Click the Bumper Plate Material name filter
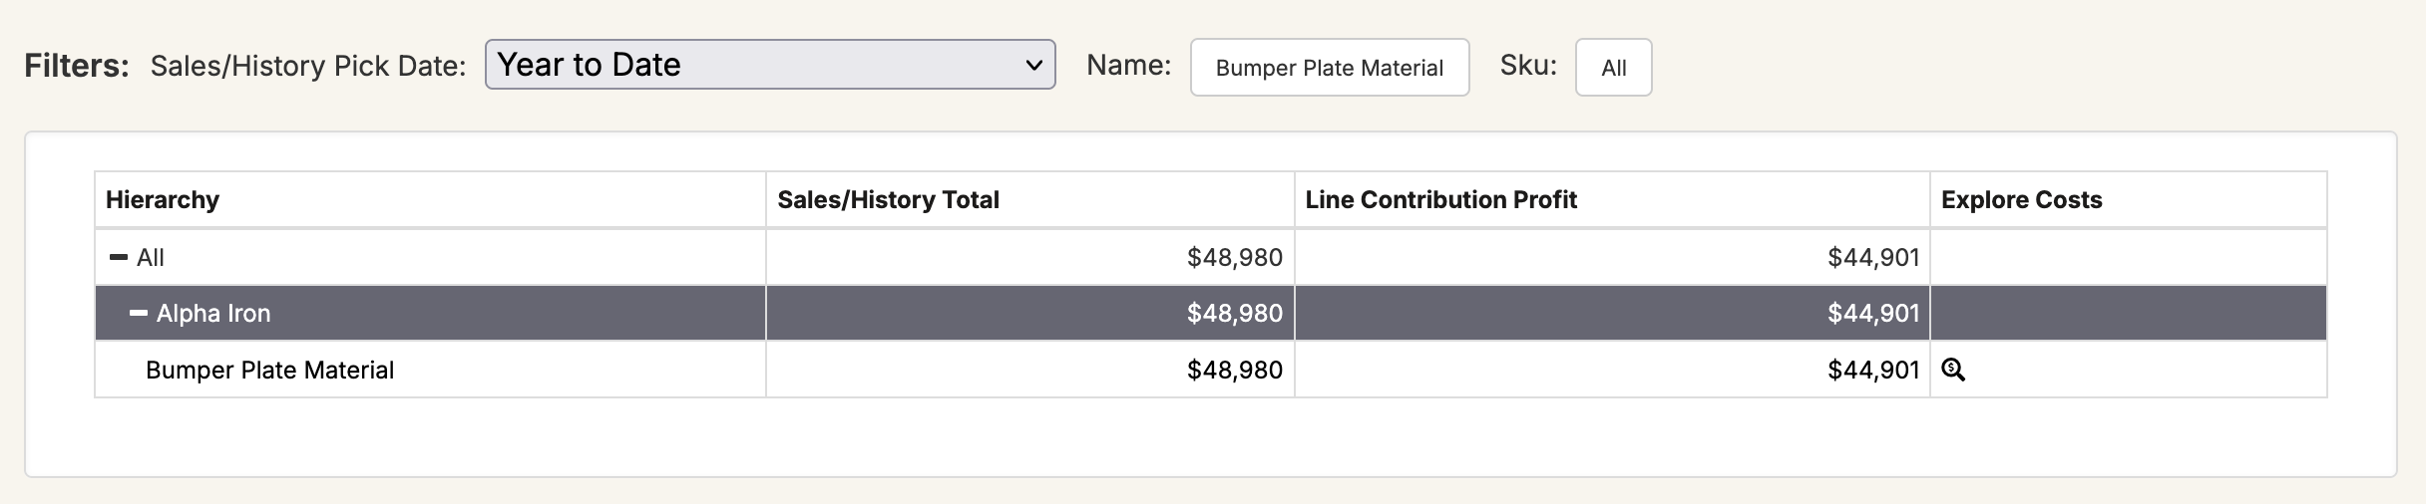The image size is (2426, 504). click(x=1330, y=68)
